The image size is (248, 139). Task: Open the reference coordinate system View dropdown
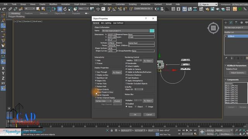click(x=84, y=8)
